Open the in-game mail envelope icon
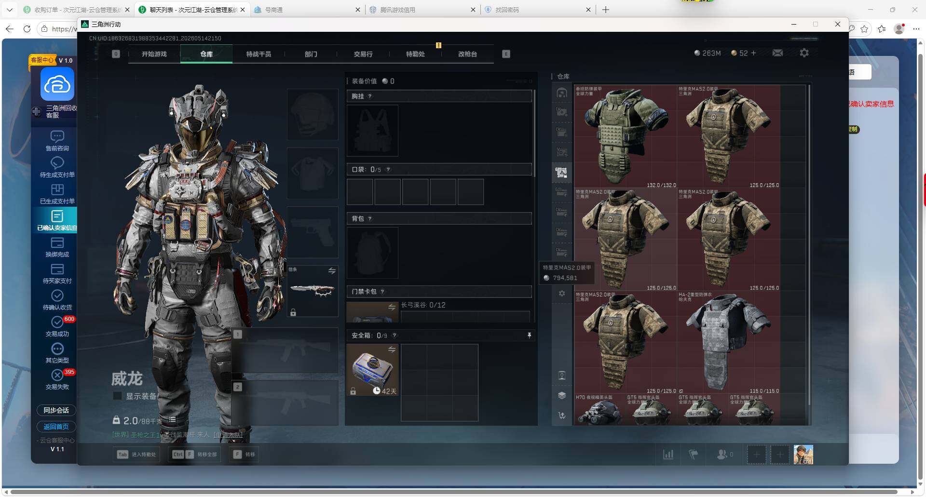The height and width of the screenshot is (497, 926). [777, 53]
